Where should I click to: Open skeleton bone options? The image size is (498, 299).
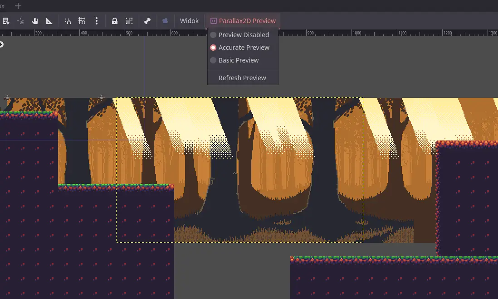(x=147, y=21)
